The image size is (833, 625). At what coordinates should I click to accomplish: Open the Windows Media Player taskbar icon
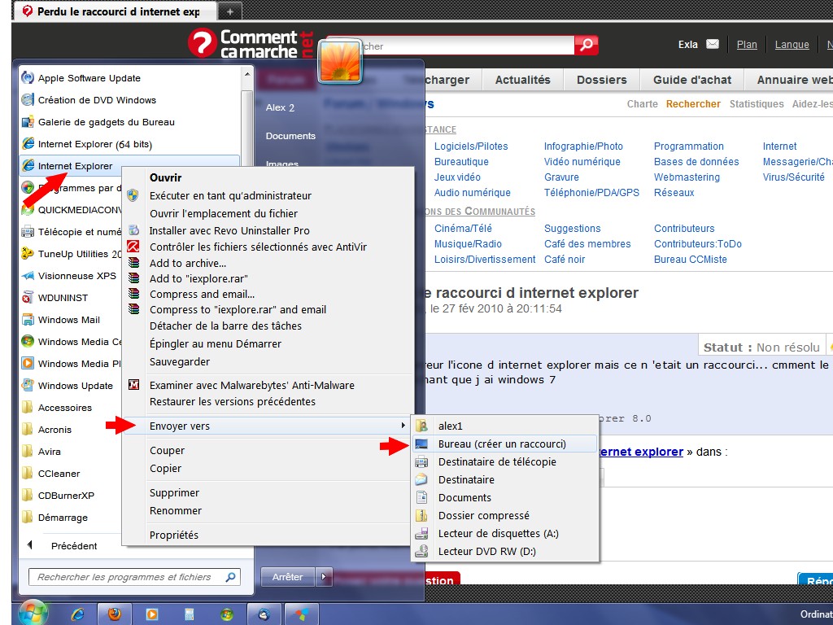point(151,614)
